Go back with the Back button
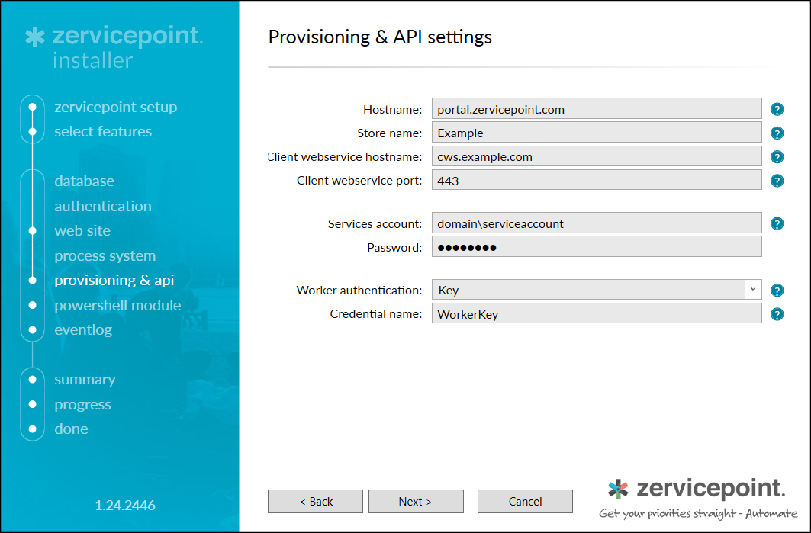811x533 pixels. point(315,501)
